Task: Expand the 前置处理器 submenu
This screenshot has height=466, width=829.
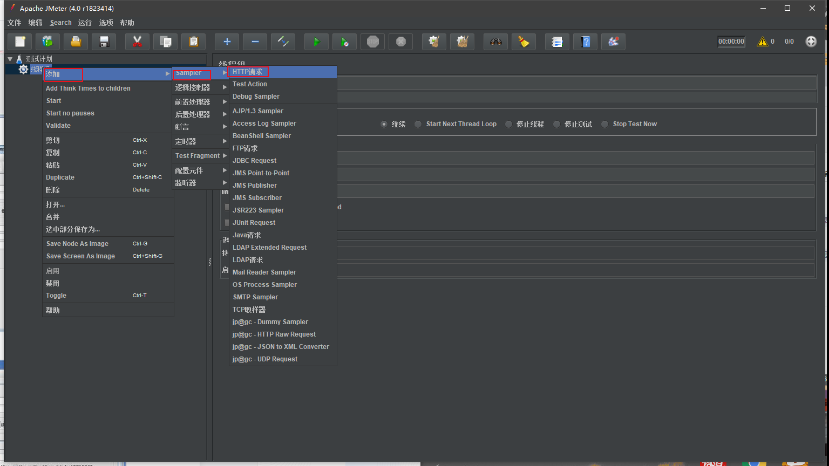Action: pos(200,102)
